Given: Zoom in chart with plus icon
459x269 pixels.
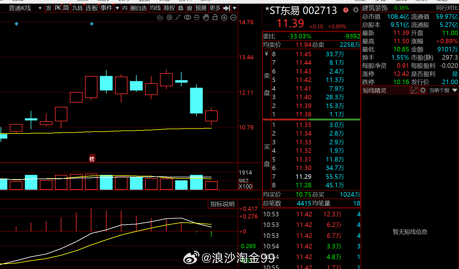Looking at the screenshot, I should point(224,18).
